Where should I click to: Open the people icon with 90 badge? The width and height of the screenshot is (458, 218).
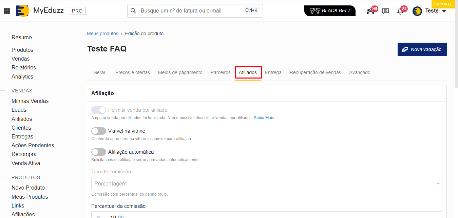coord(370,11)
